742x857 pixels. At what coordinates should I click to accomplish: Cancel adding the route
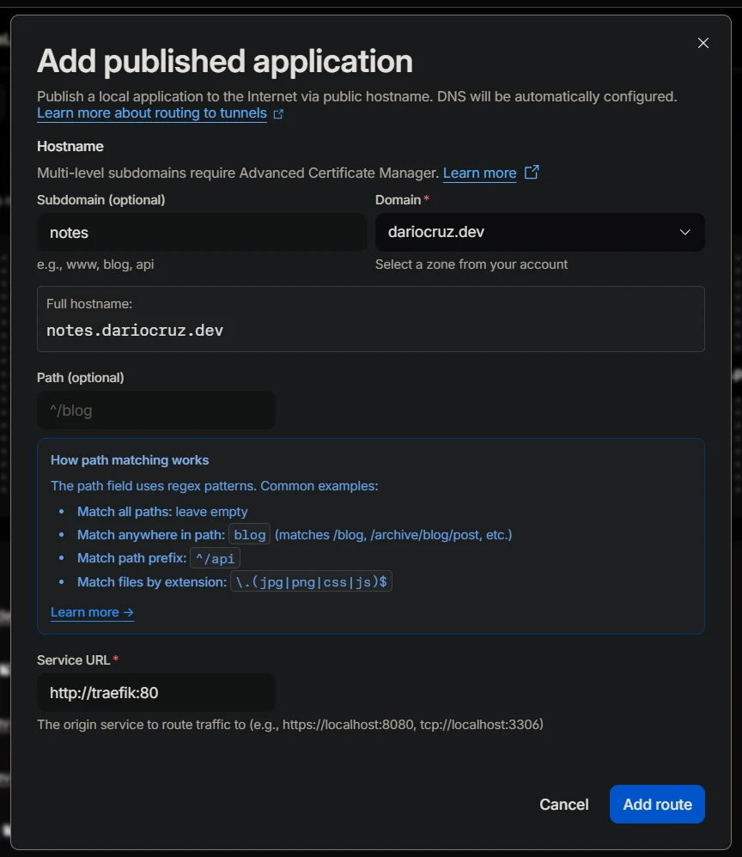coord(563,805)
